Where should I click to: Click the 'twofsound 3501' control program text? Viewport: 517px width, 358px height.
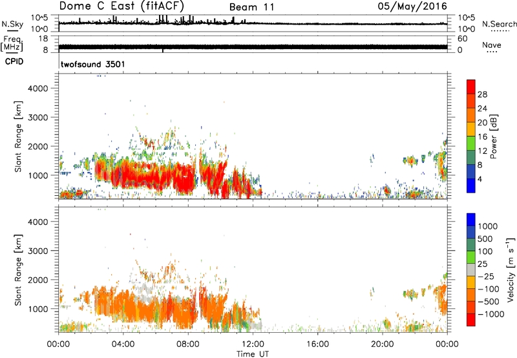[93, 64]
